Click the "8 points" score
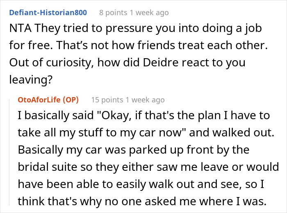Screen dimensions: 287x213 tap(114, 13)
